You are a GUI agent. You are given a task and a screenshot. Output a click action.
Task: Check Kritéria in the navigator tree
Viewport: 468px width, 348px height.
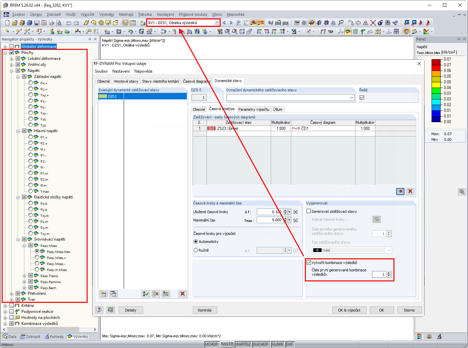point(12,306)
